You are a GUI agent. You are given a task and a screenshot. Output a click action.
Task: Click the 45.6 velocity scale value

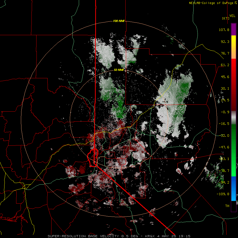pyautogui.click(x=225, y=77)
